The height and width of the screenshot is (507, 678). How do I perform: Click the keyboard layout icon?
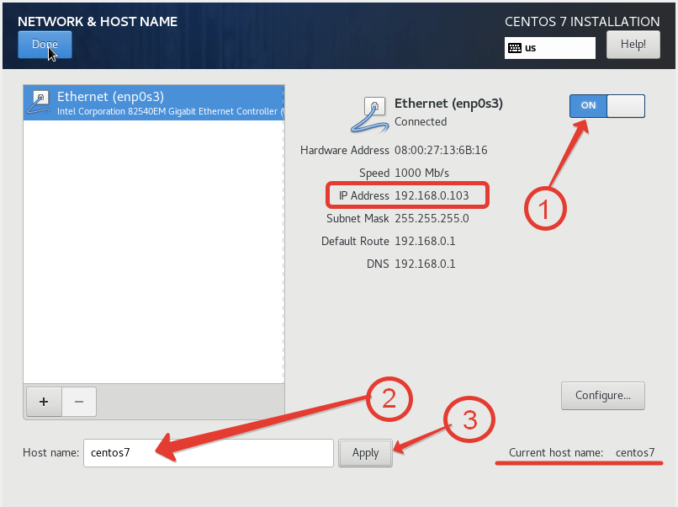click(x=514, y=48)
